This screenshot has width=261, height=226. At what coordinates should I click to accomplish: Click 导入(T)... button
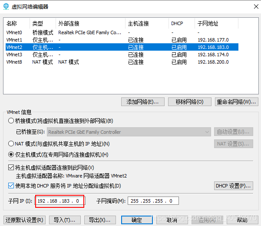pos(65,220)
